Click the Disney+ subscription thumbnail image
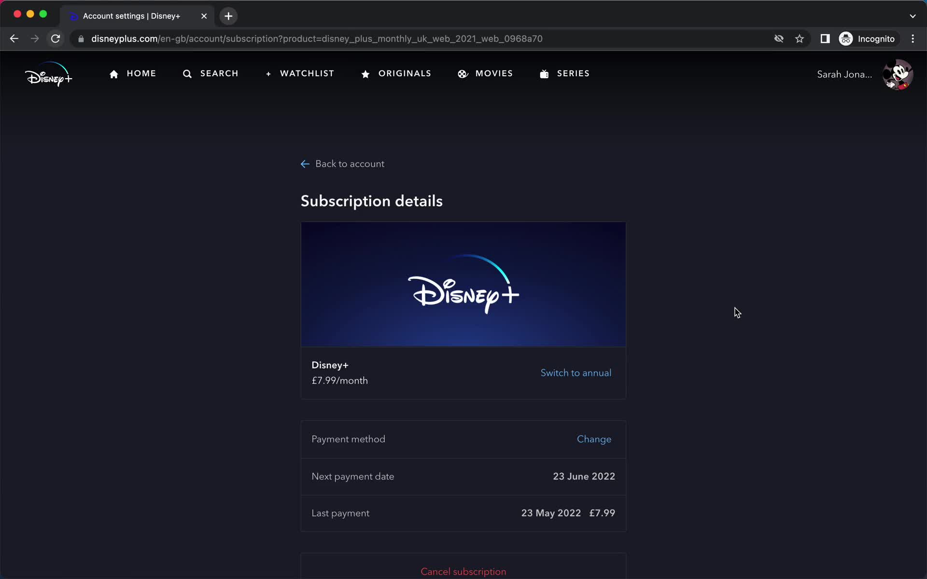927x579 pixels. click(x=463, y=285)
